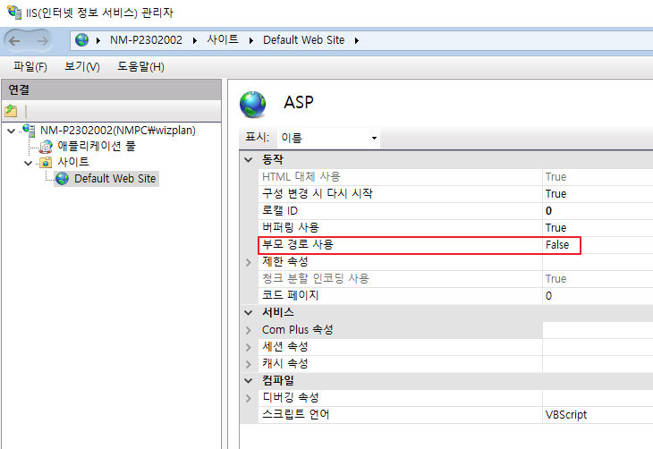Expand the 제한 속성 group
Viewport: 653px width, 449px height.
249,262
